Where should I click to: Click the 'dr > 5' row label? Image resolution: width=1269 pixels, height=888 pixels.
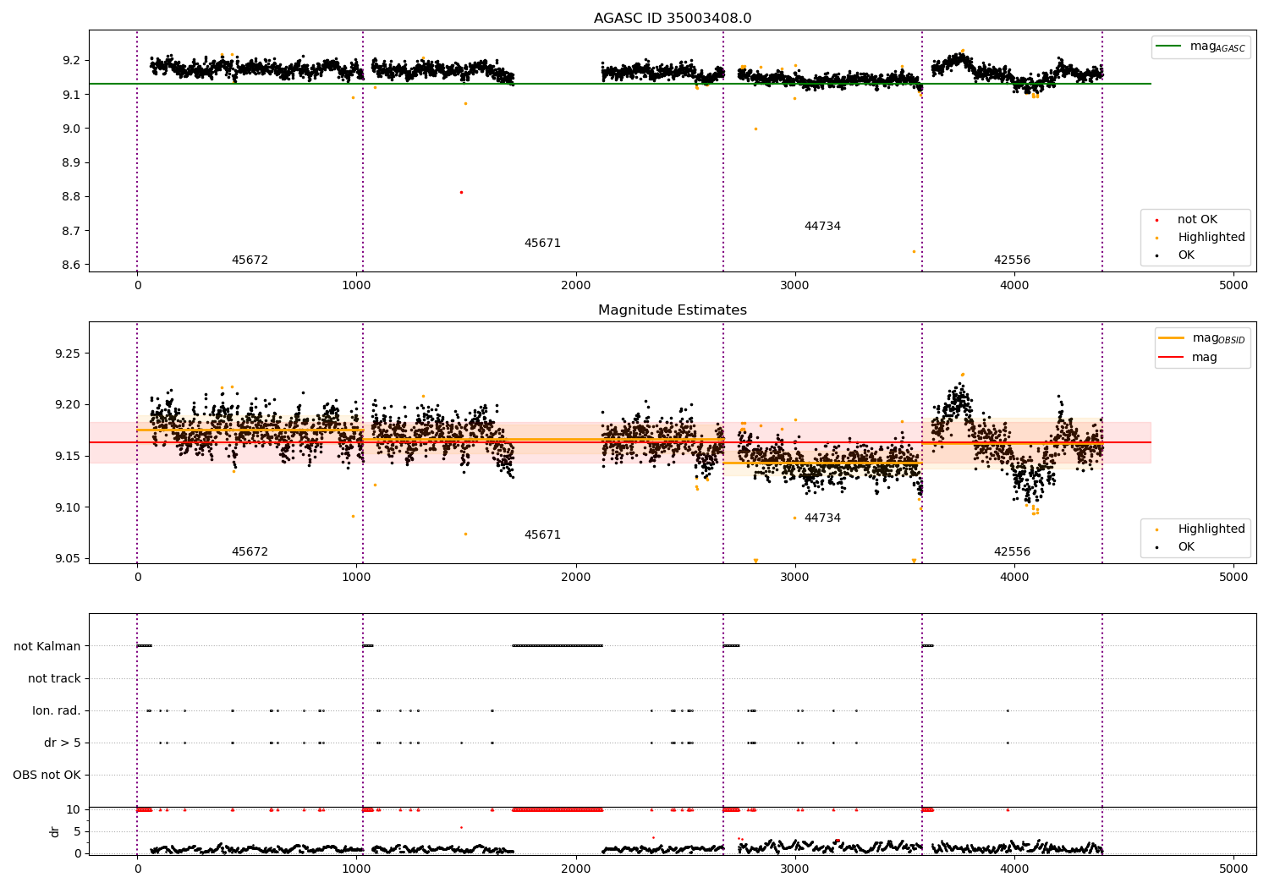(63, 743)
